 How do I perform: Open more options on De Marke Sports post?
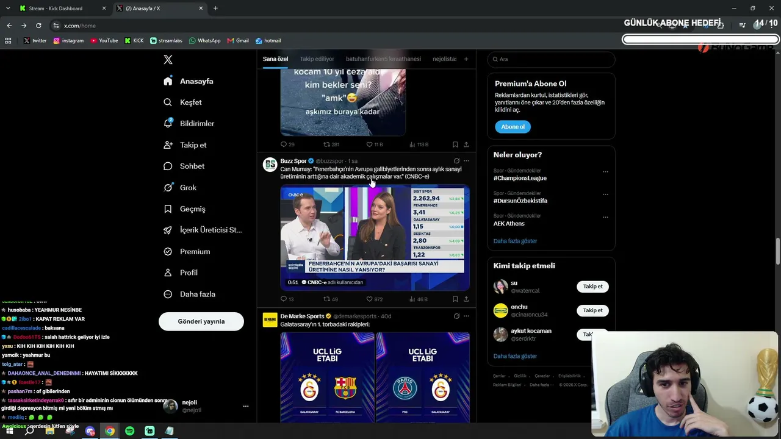(x=466, y=316)
